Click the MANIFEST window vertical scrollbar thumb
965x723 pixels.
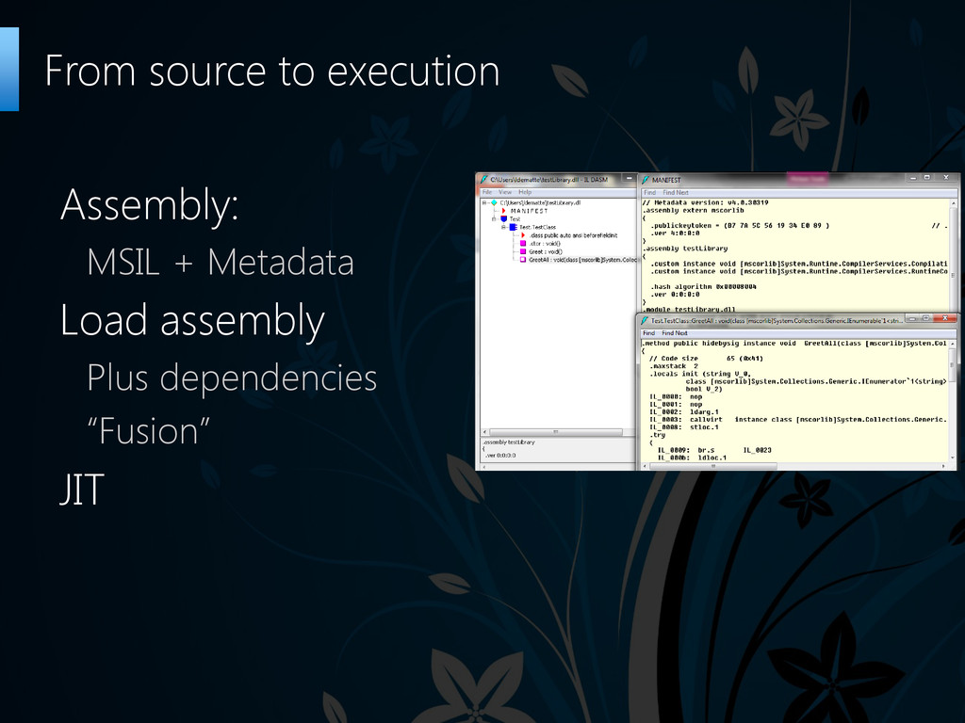point(954,258)
